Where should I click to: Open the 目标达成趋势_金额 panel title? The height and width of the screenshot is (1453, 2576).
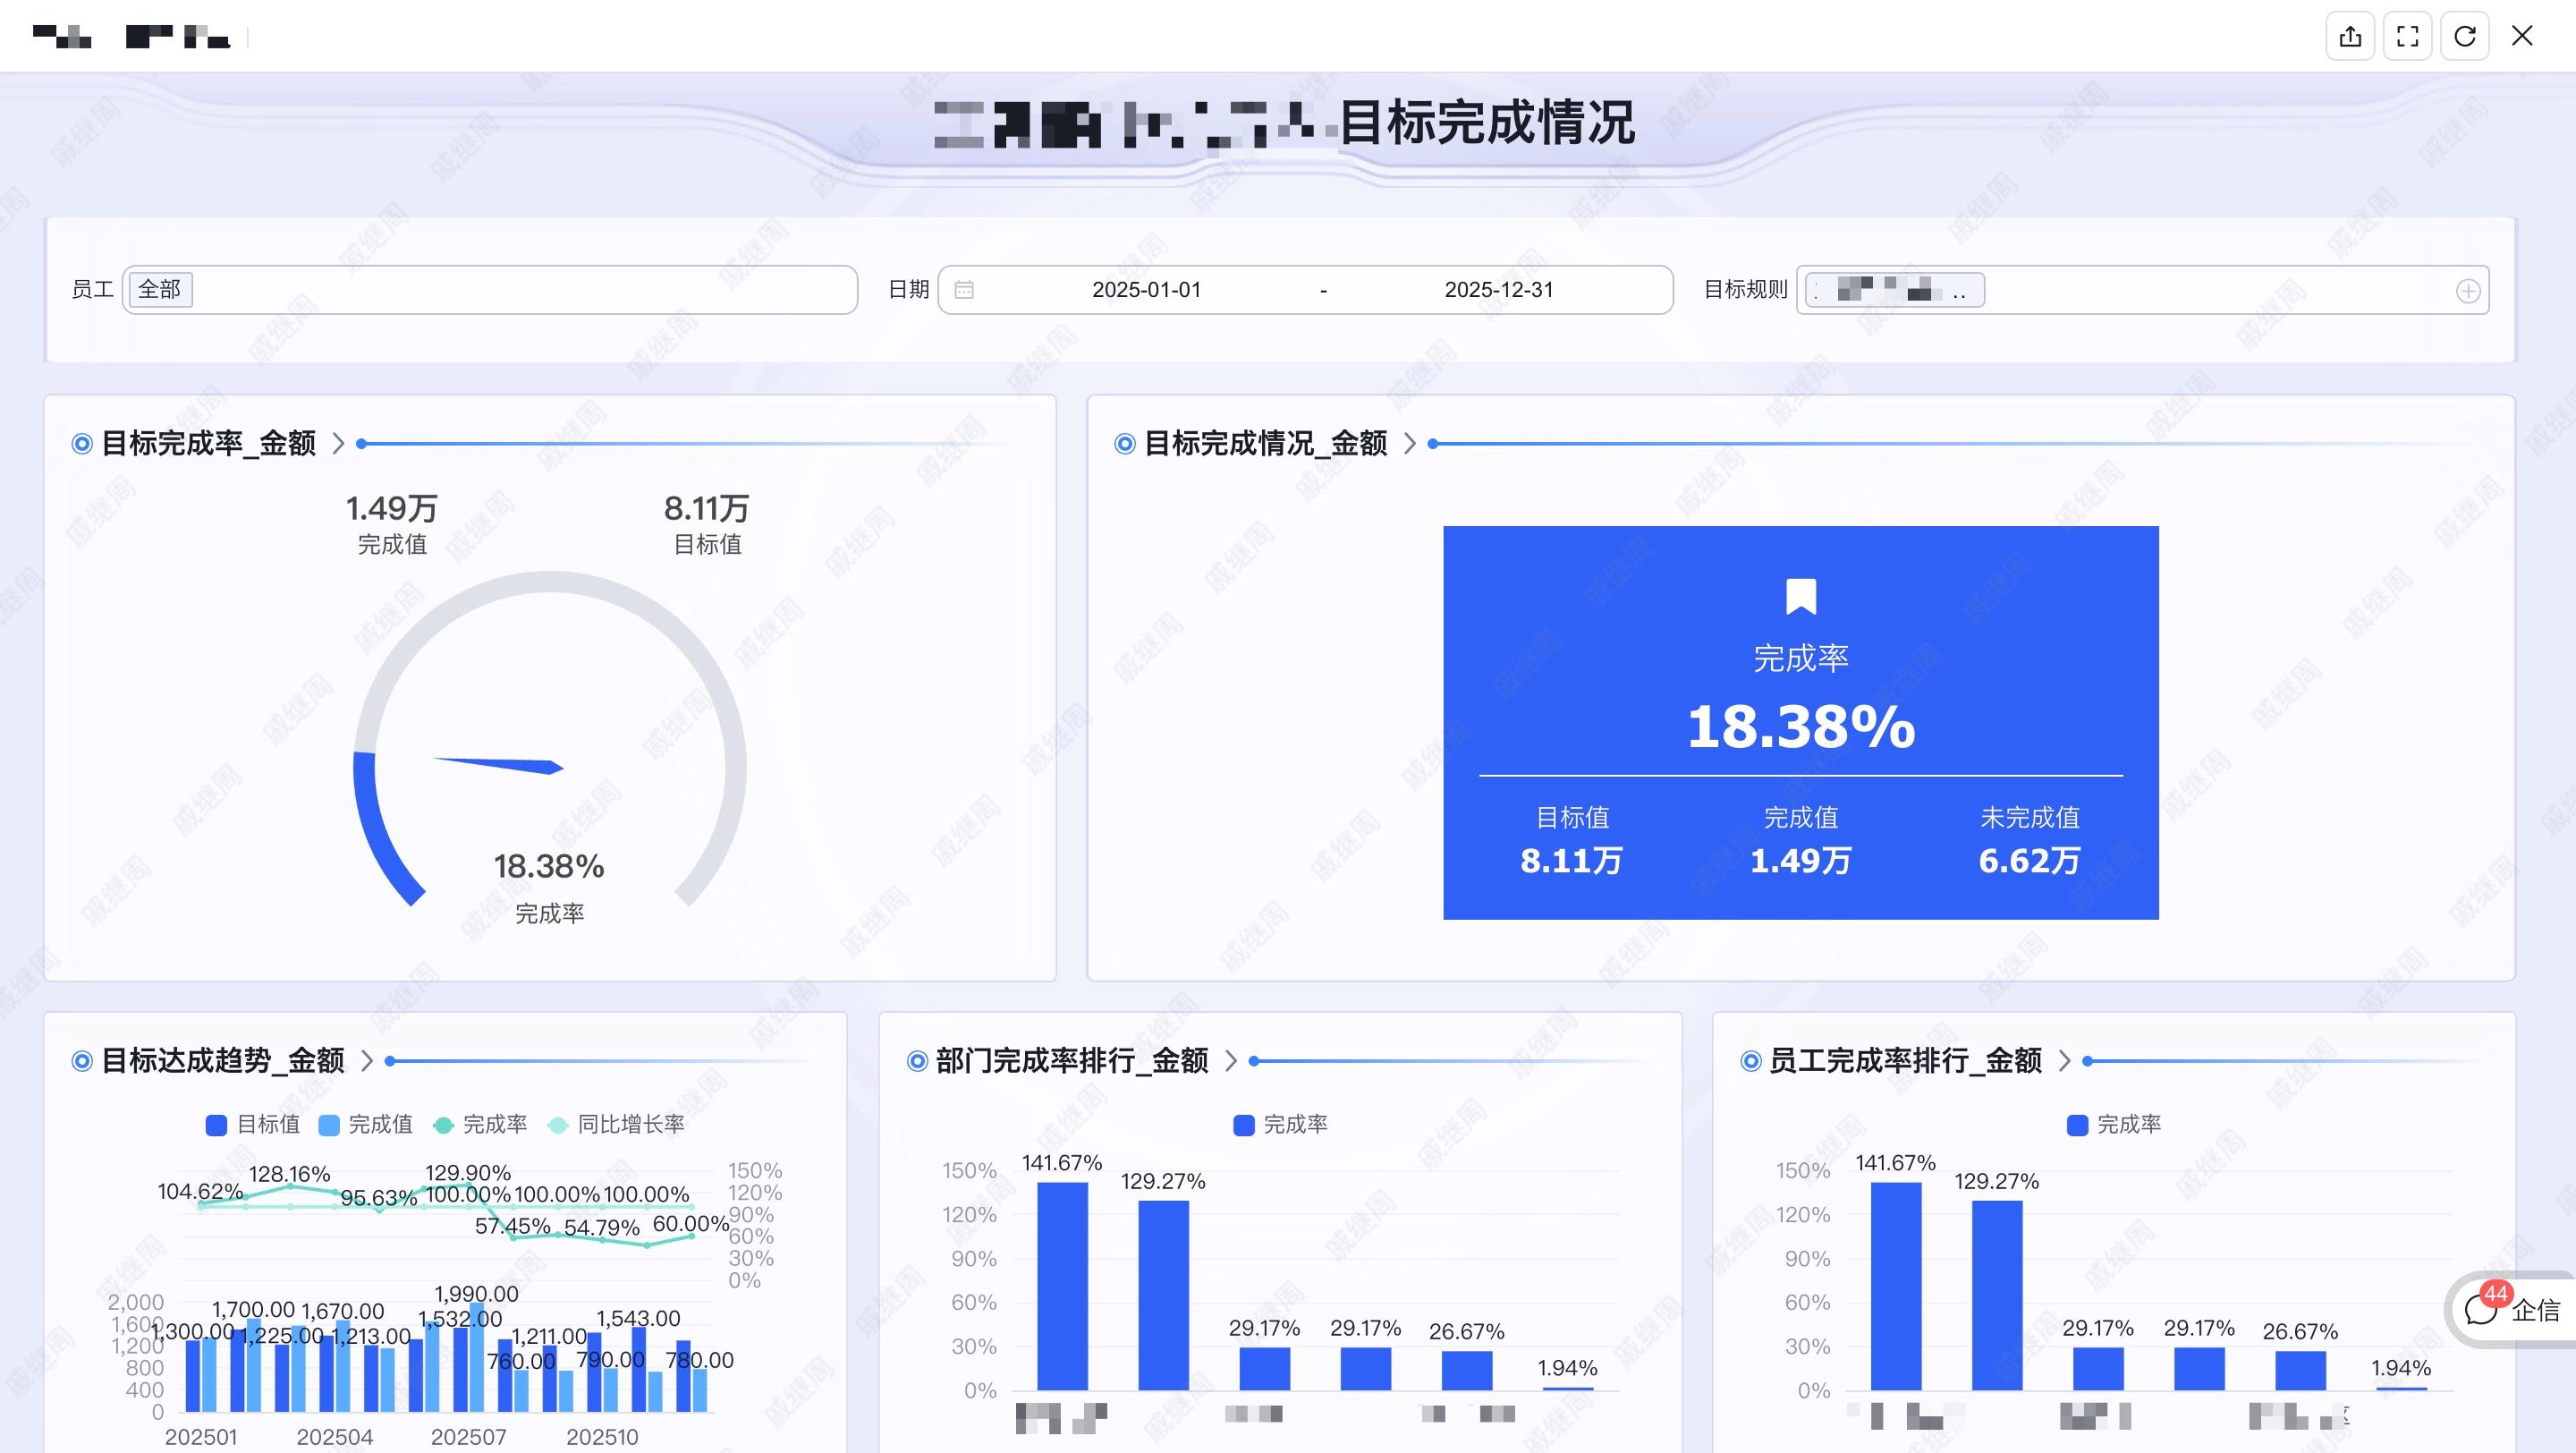click(x=223, y=1061)
